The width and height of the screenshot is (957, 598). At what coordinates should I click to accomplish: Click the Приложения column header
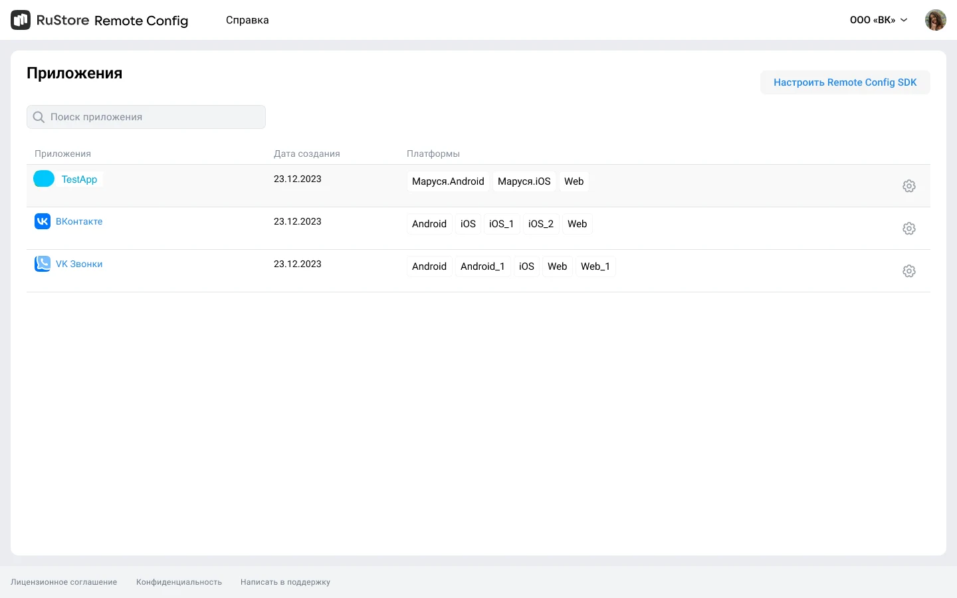(x=63, y=153)
